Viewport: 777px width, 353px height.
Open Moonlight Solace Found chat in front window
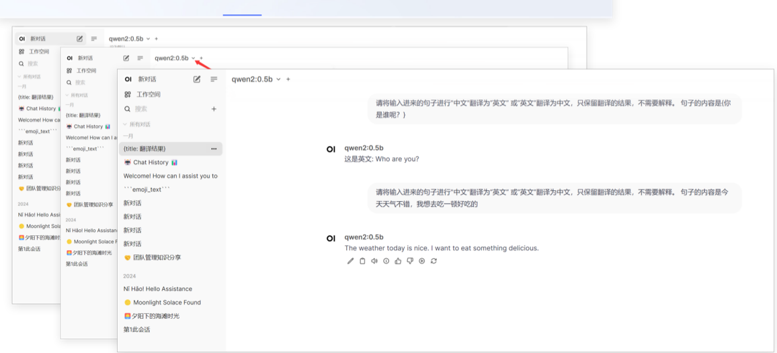[x=171, y=303]
